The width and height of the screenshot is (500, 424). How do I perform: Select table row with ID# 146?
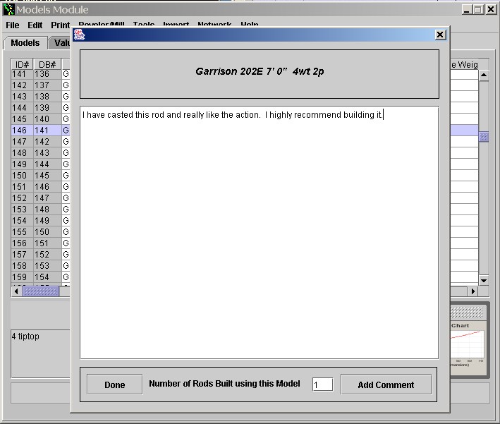click(x=22, y=131)
